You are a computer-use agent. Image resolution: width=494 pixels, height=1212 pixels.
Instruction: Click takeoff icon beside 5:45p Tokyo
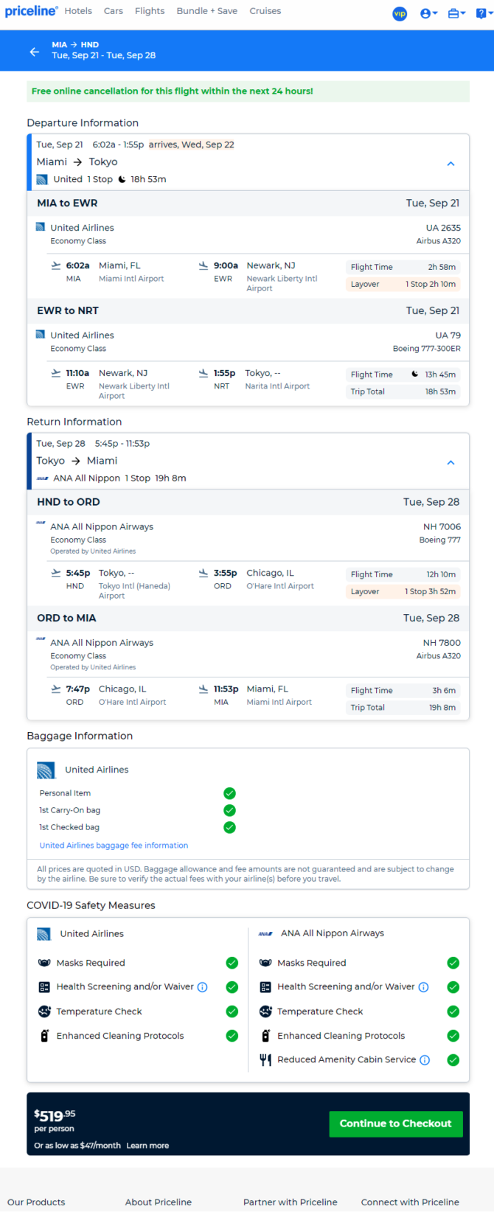[x=55, y=573]
